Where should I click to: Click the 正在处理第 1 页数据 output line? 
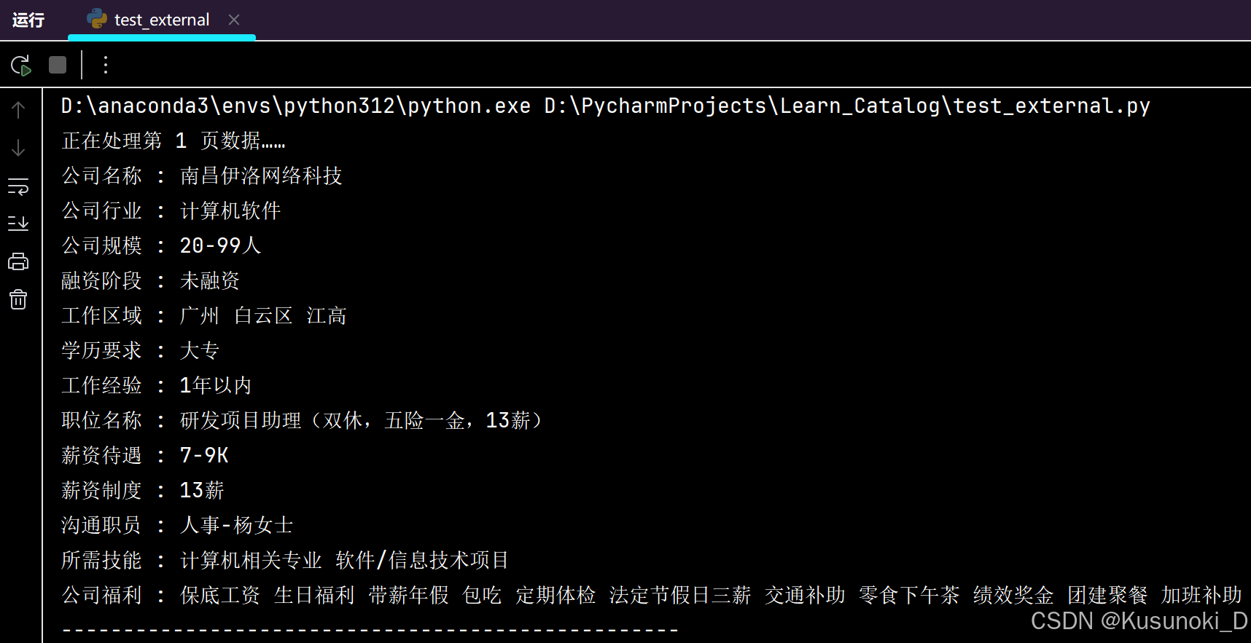[173, 140]
